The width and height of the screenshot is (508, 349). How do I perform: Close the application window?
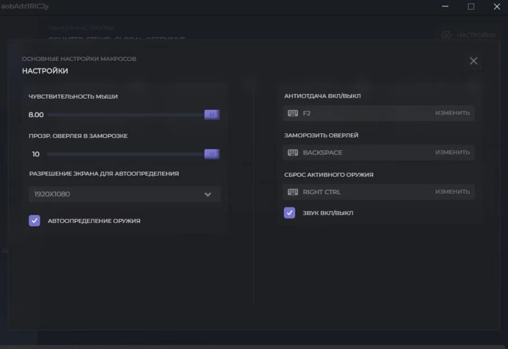coord(496,7)
